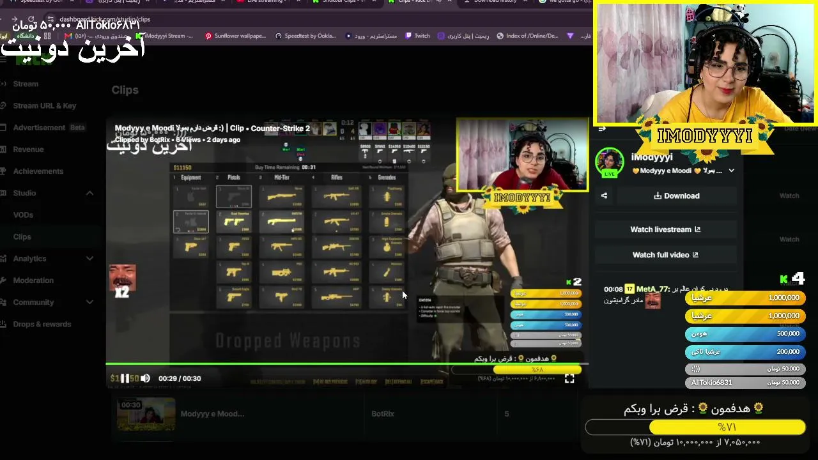The height and width of the screenshot is (460, 818).
Task: Click the Clips page heading
Action: pyautogui.click(x=125, y=90)
